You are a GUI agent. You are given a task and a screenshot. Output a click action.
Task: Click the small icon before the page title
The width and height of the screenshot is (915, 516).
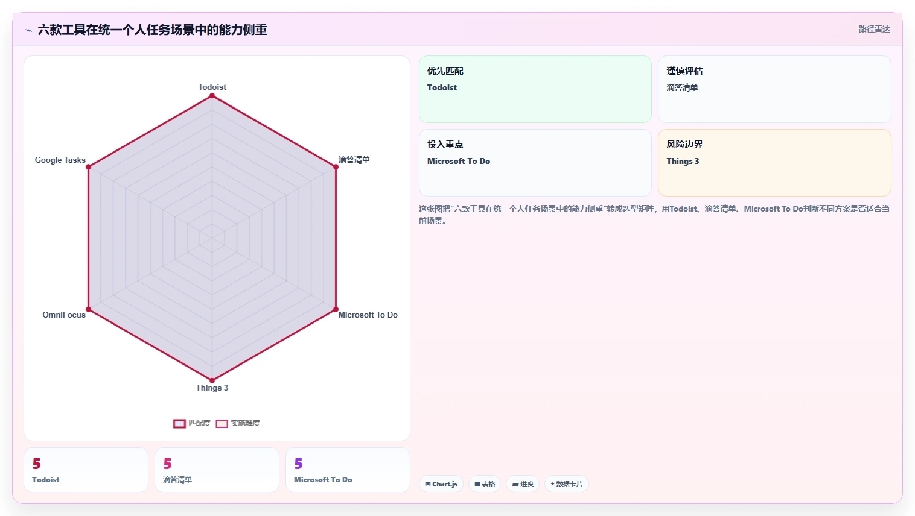click(28, 30)
